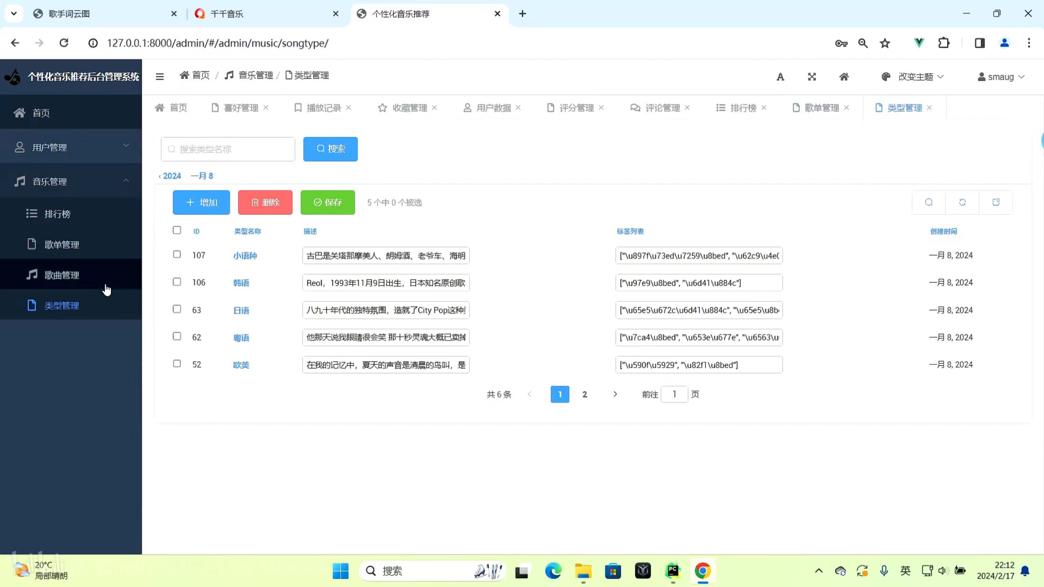Close the 收藏管理 tab

pos(434,108)
